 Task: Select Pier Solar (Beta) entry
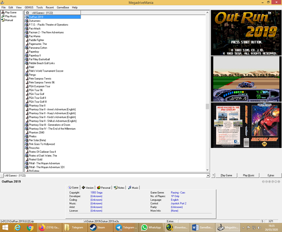coord(38,140)
